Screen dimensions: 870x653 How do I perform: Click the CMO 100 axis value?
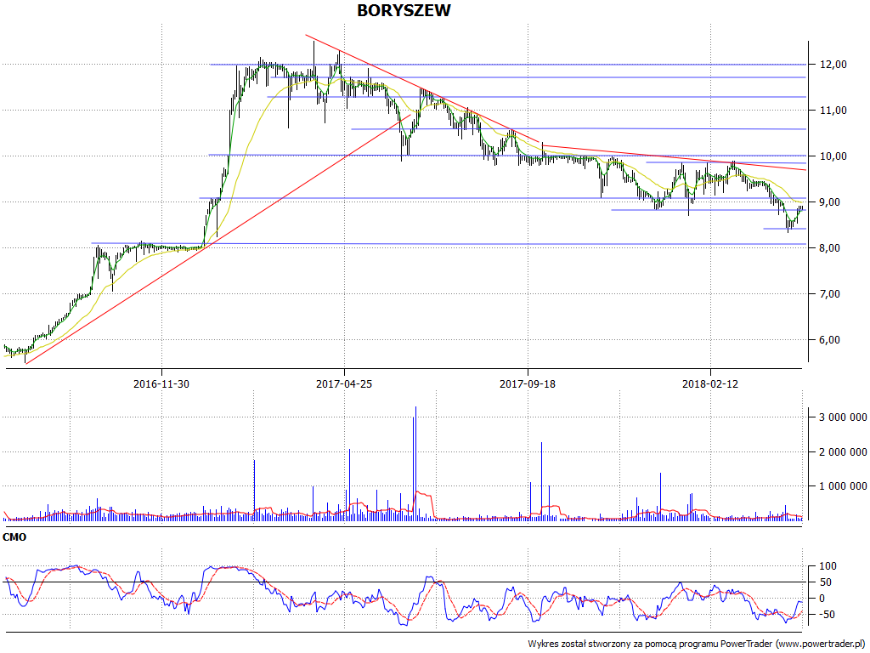click(x=828, y=566)
